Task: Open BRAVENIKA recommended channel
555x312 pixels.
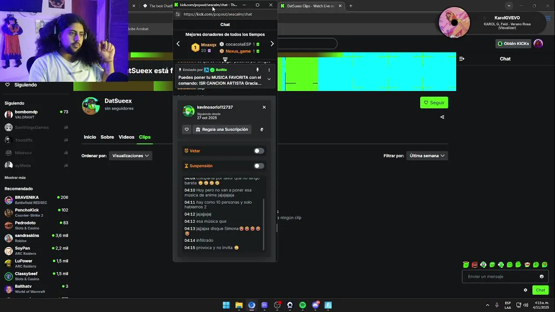Action: tap(36, 200)
